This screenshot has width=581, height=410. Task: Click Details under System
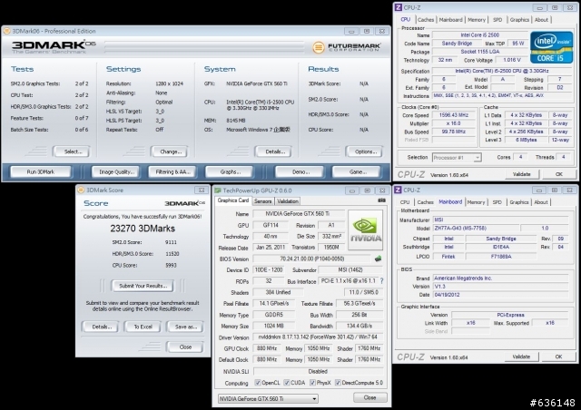pos(274,151)
